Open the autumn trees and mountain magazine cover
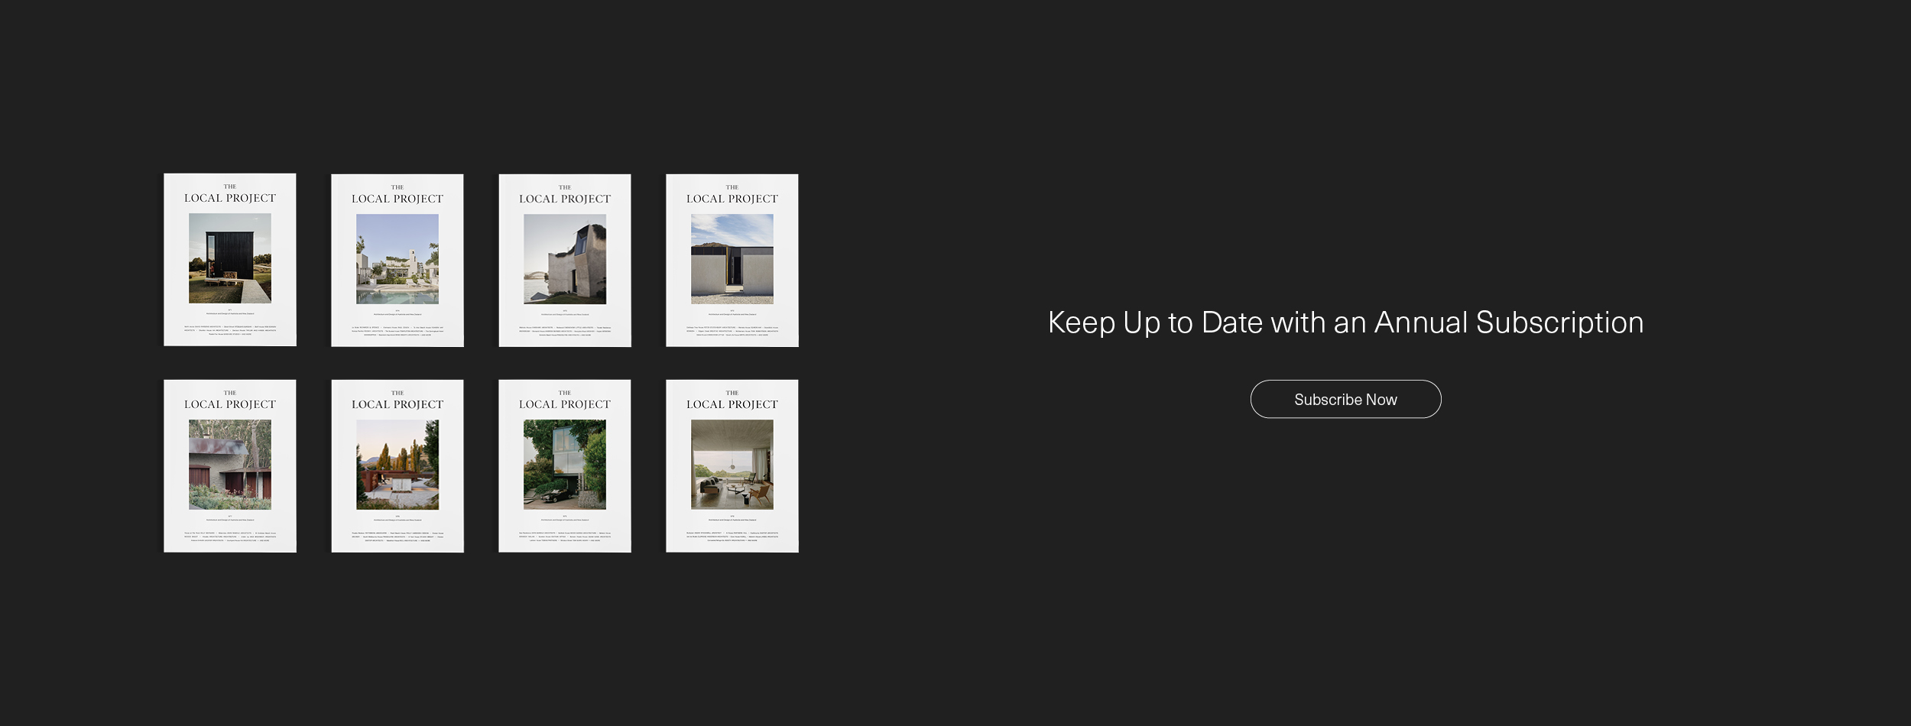Image resolution: width=1911 pixels, height=726 pixels. 397,466
